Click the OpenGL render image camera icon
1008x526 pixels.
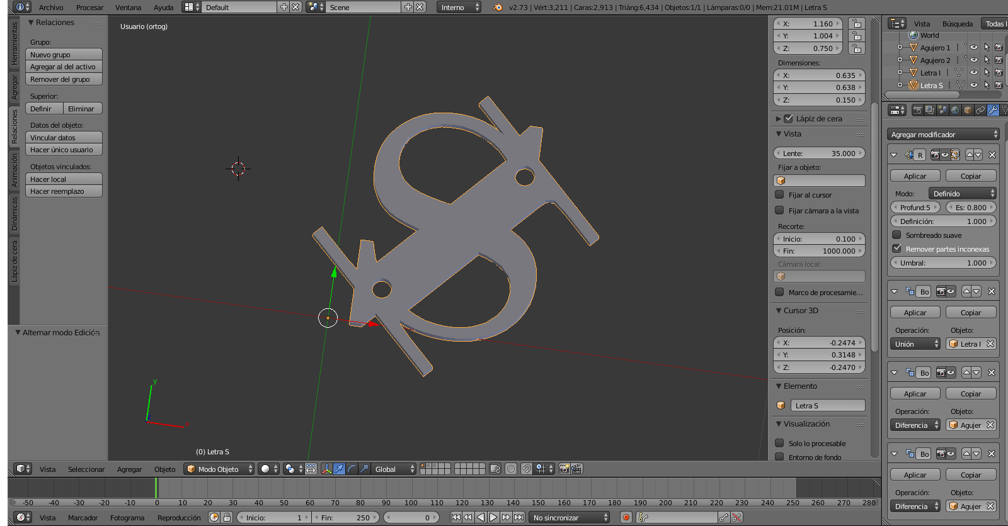click(x=564, y=469)
